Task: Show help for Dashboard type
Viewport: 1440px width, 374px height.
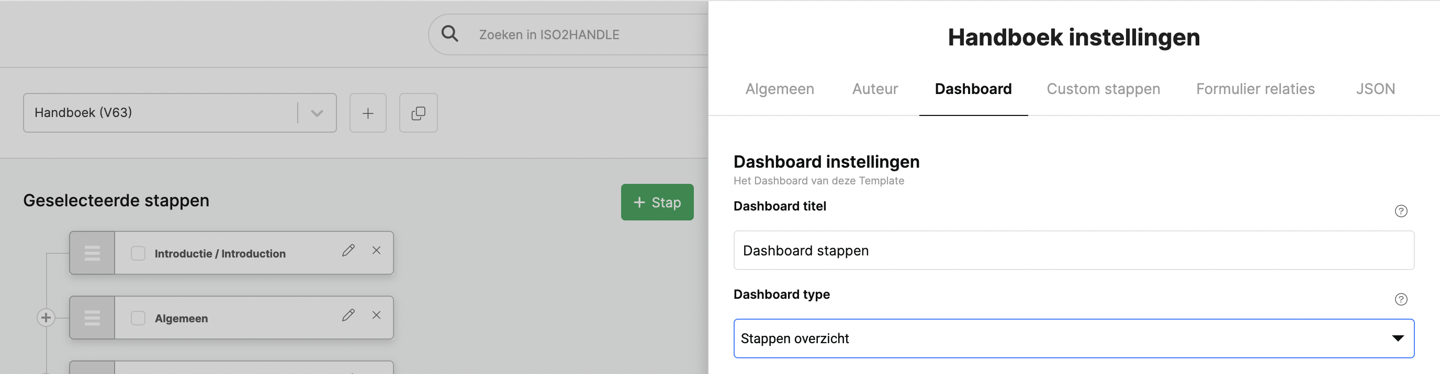Action: (x=1401, y=299)
